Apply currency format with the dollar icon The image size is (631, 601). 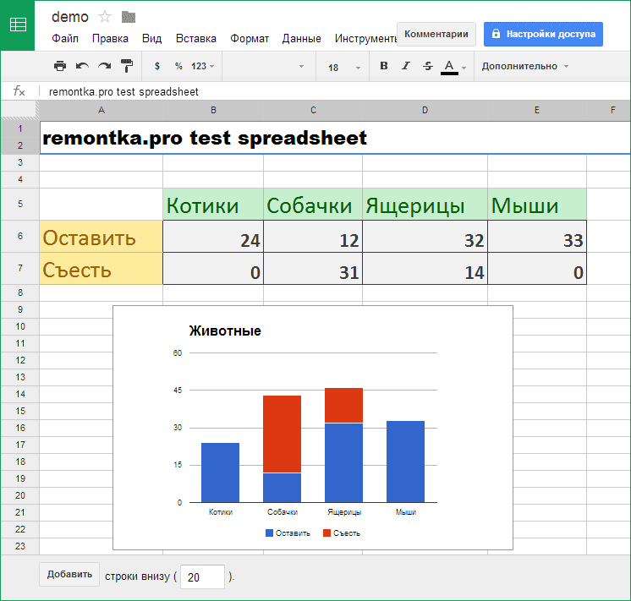(x=157, y=66)
